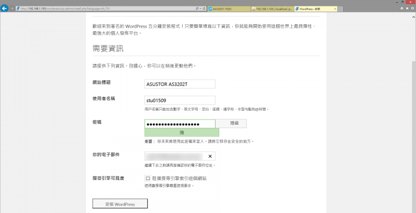Image resolution: width=416 pixels, height=213 pixels.
Task: Switch to the AS3202T-792D tab
Action: tap(229, 9)
